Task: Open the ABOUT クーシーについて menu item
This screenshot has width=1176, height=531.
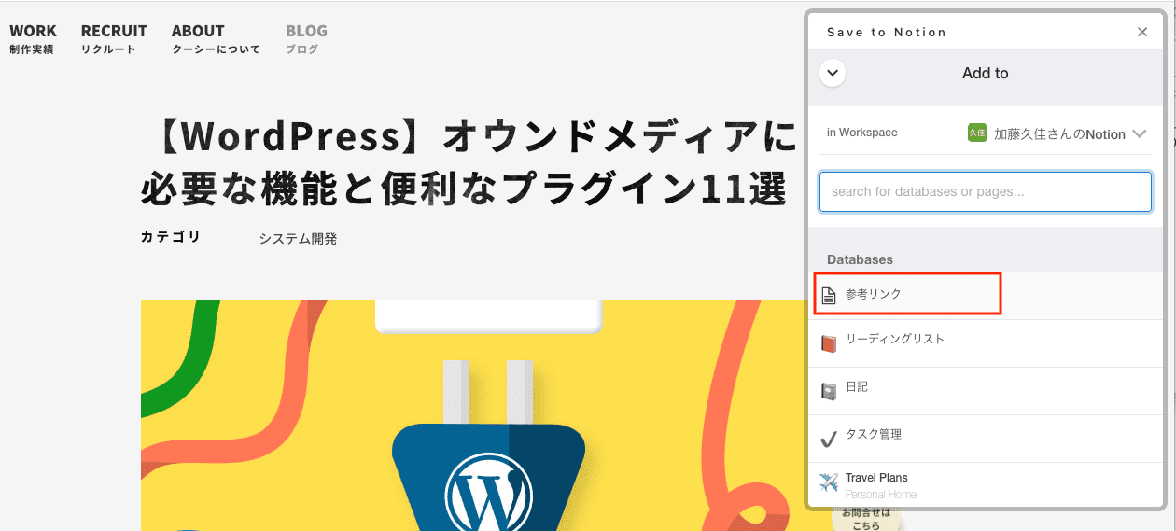Action: pos(216,39)
